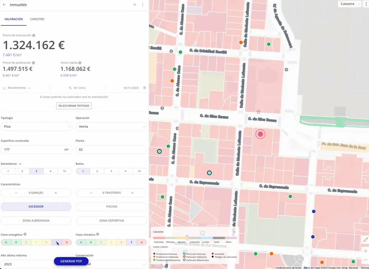Open the Catastro layer selector on the map
This screenshot has width=369, height=269.
pyautogui.click(x=349, y=4)
